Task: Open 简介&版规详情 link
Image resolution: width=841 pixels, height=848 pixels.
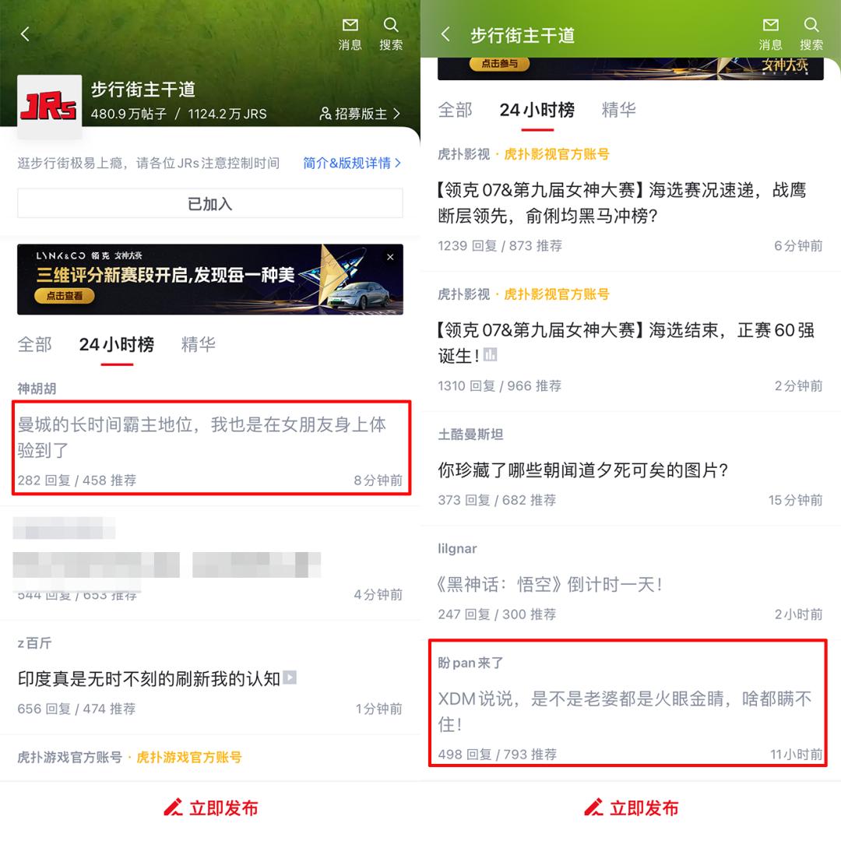Action: tap(352, 163)
